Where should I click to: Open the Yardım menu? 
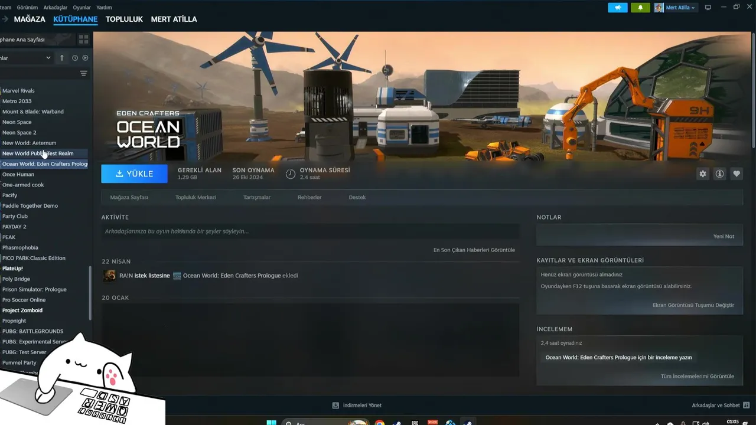pyautogui.click(x=104, y=8)
